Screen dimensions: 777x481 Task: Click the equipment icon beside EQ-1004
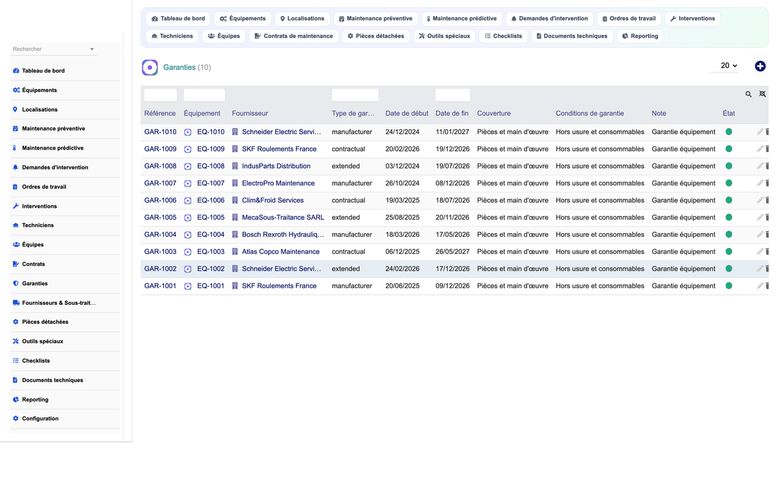click(x=188, y=235)
